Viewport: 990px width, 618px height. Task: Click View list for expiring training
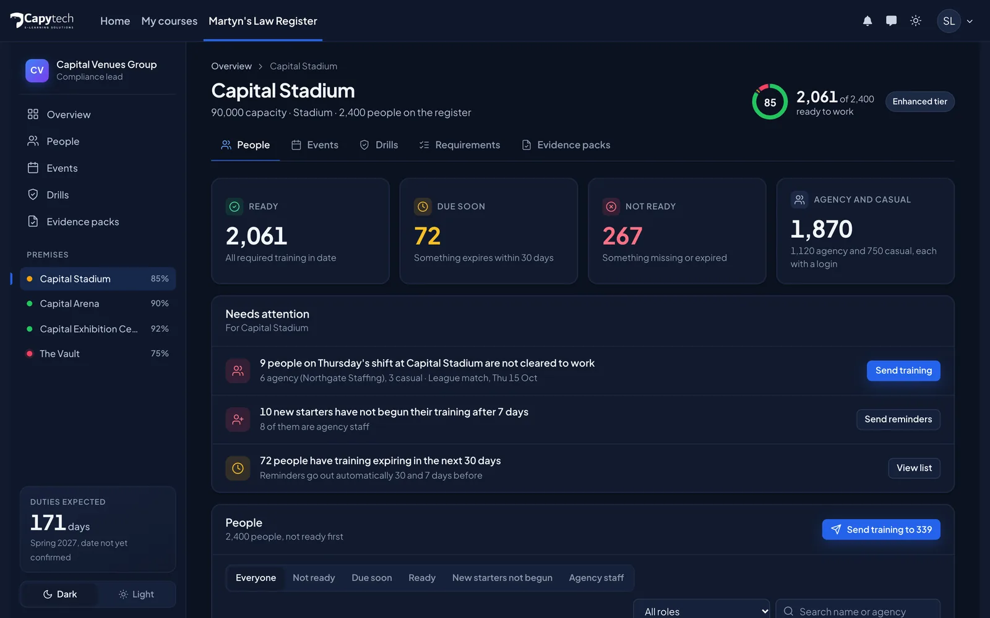[915, 468]
